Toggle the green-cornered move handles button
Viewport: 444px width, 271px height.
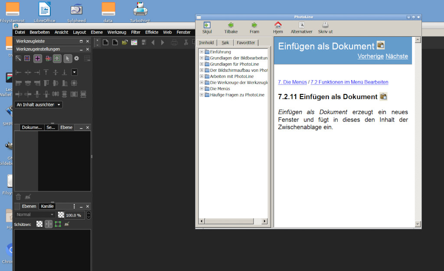[x=57, y=58]
